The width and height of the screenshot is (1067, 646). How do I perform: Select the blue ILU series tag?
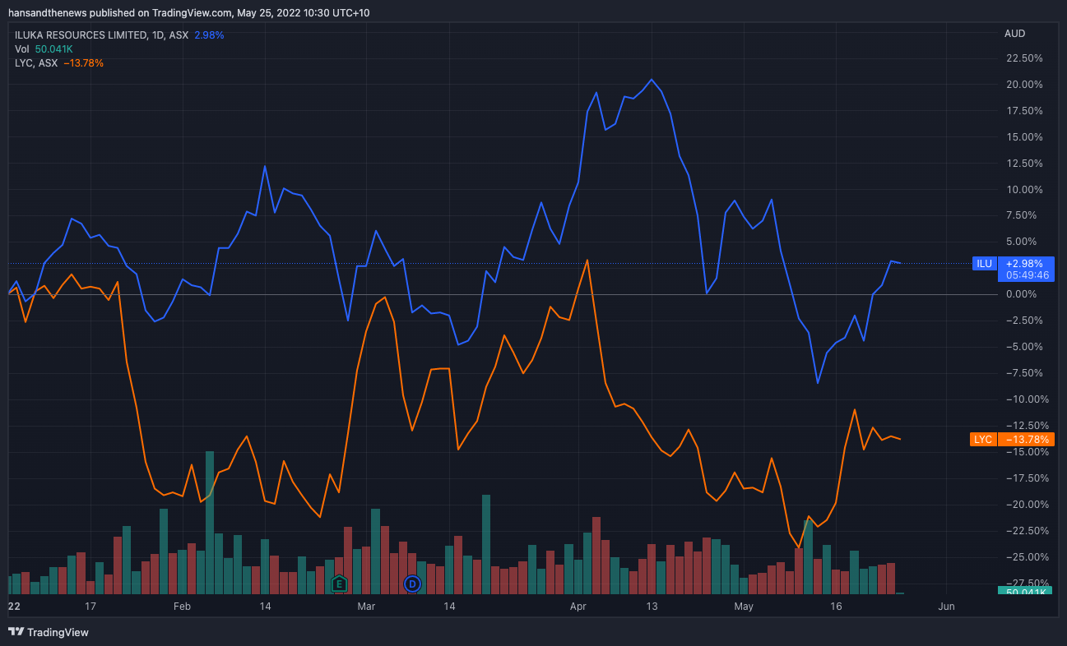984,264
